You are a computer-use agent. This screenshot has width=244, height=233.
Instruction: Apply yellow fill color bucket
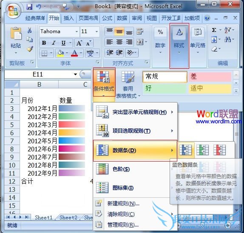click(x=60, y=53)
